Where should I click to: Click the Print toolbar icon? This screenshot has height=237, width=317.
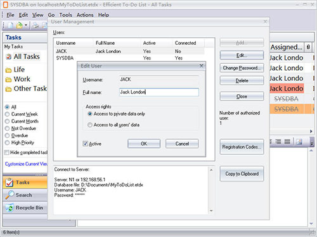pos(36,25)
